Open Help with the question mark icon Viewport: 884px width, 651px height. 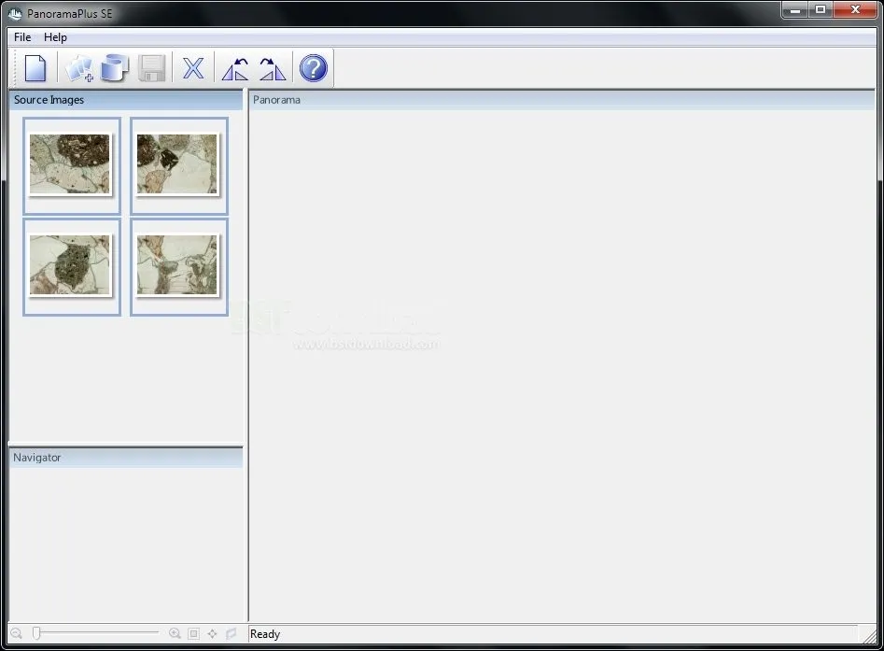tap(314, 68)
